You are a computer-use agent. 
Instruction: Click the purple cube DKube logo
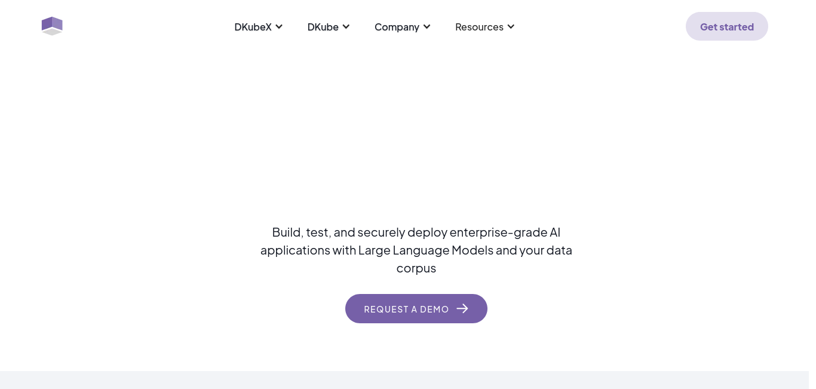52,26
